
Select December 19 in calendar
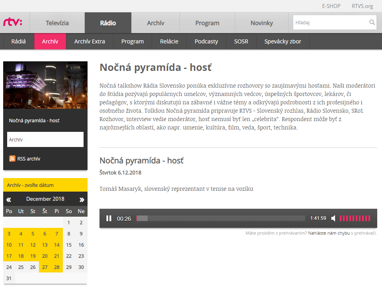[33, 256]
